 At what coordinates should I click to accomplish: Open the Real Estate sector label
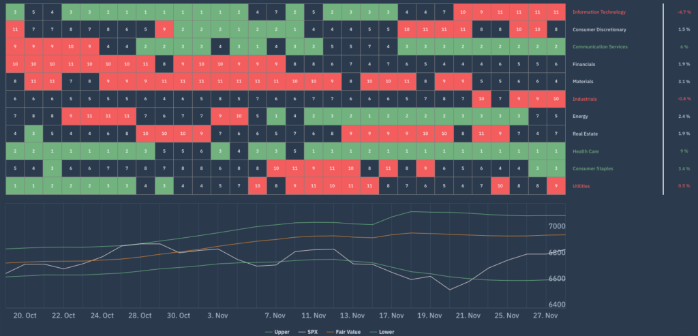(x=586, y=134)
